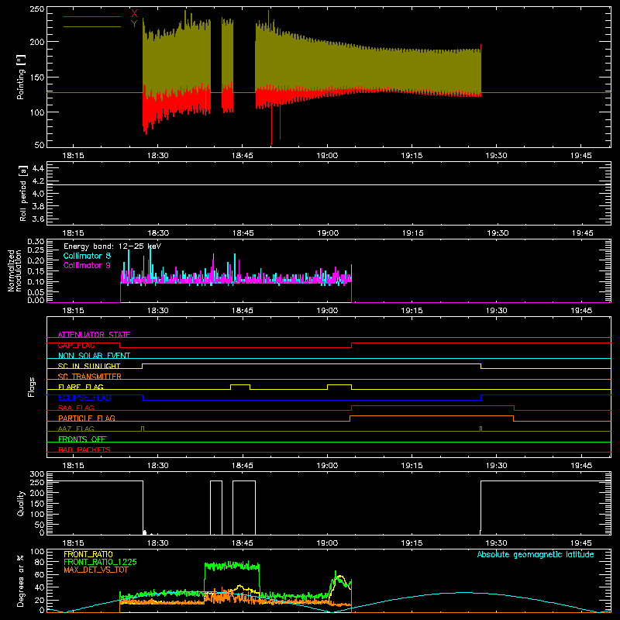Click the magenta Collimator 9 legend entry

[x=87, y=265]
